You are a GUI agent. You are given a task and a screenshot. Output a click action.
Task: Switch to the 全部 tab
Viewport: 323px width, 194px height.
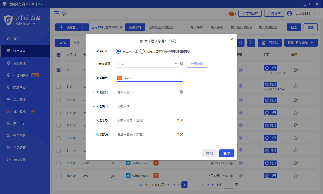click(63, 43)
